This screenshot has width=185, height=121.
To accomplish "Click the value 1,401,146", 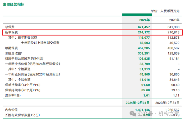I will [x=142, y=110].
